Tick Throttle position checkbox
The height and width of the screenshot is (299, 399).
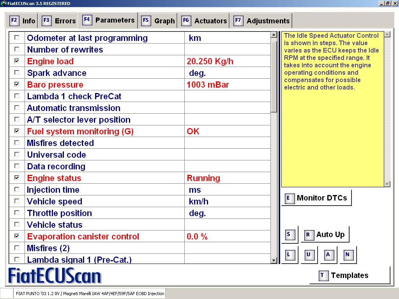(x=17, y=213)
